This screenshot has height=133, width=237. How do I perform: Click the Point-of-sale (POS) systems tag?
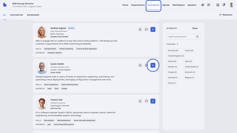pos(64,124)
